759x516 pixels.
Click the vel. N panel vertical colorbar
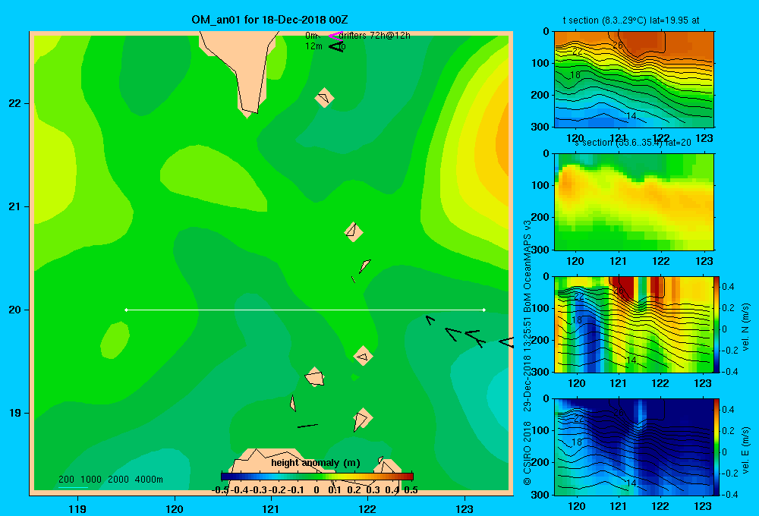point(716,324)
